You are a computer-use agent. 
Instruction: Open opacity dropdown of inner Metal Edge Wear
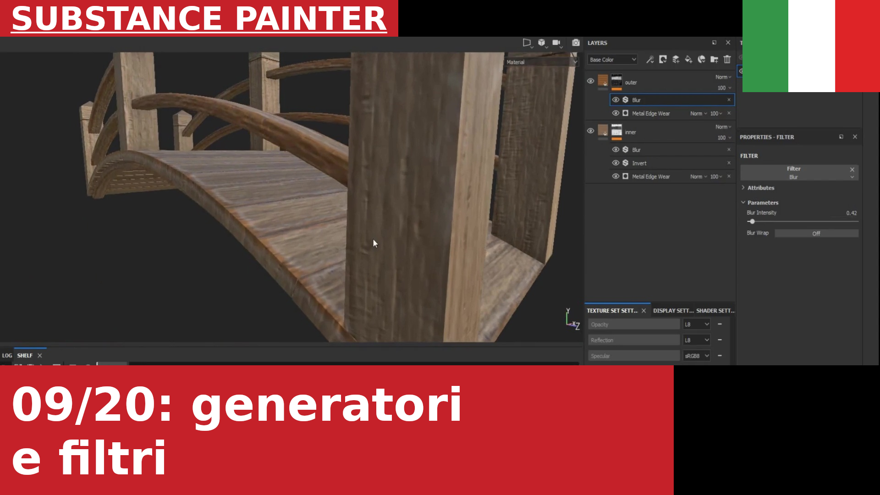tap(716, 177)
